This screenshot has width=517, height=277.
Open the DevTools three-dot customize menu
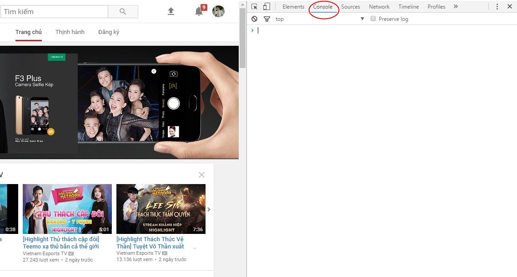tap(497, 6)
